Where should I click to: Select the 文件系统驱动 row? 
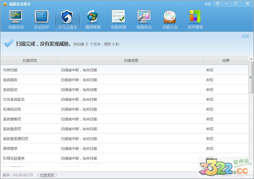click(124, 100)
